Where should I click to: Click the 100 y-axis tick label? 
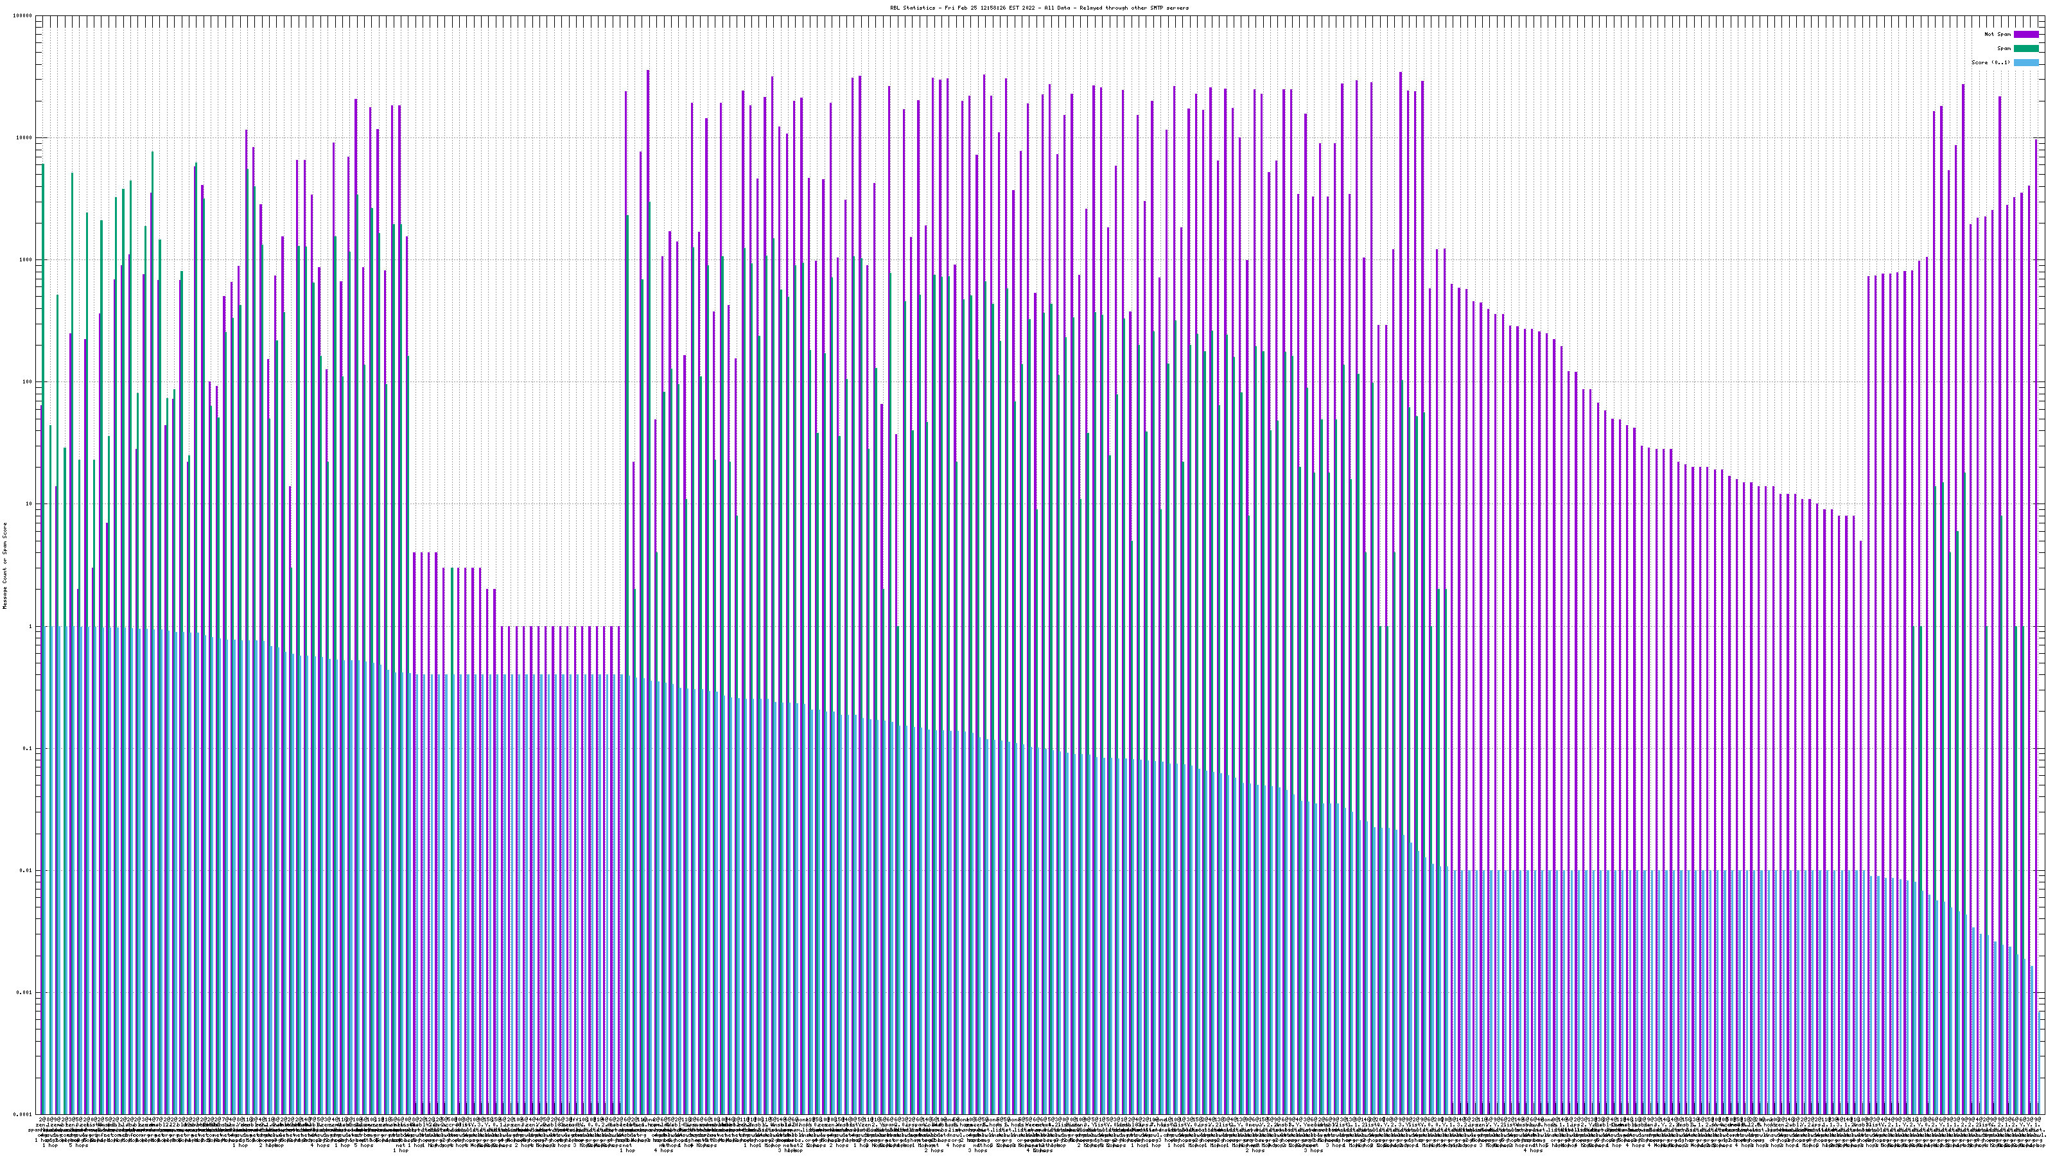pos(27,382)
